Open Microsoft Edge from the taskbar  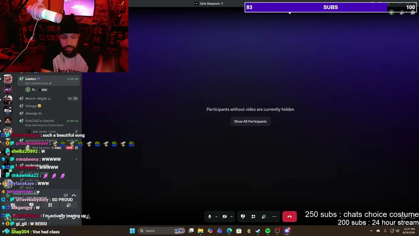(x=229, y=231)
